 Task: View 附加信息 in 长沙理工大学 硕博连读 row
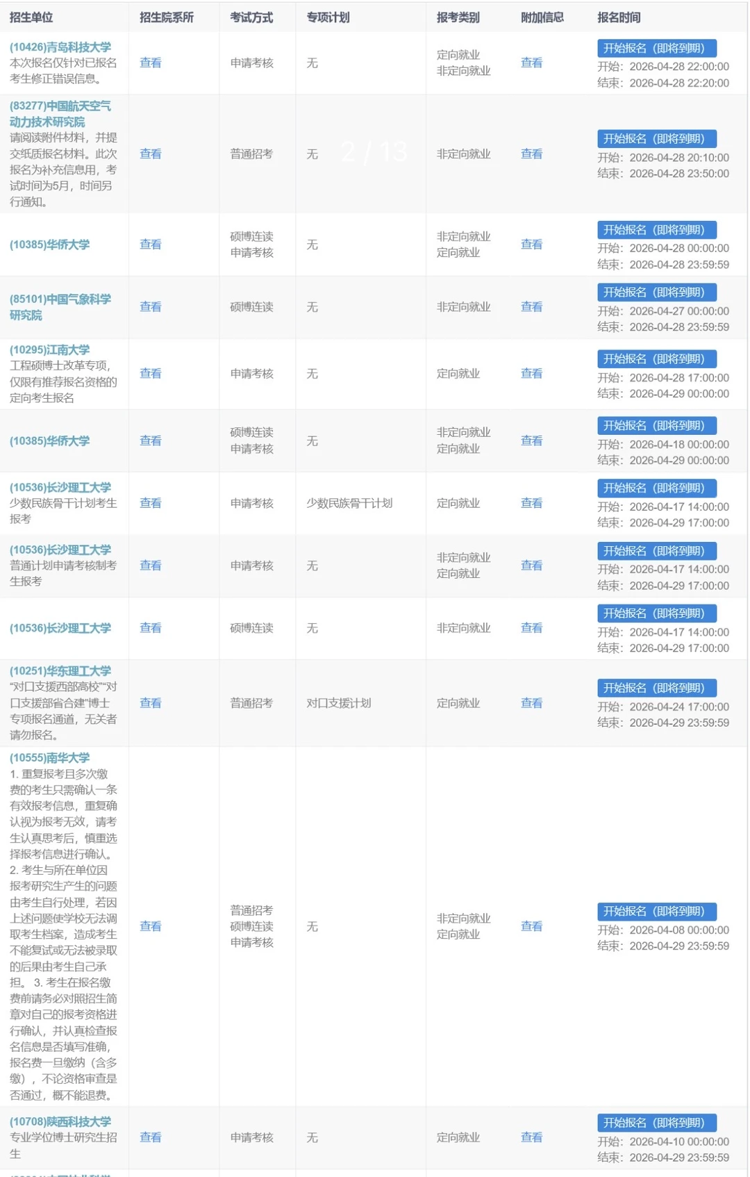tap(532, 627)
